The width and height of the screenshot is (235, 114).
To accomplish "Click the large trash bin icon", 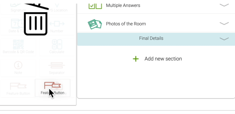I will 36,19.
